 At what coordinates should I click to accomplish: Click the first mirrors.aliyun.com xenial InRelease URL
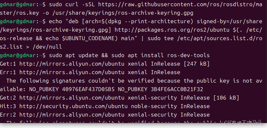pos(72,64)
